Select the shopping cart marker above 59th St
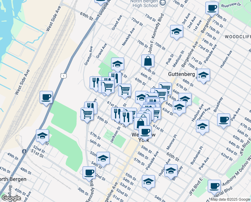Image resolution: width=251 pixels, height=202 pixels. coord(87,115)
